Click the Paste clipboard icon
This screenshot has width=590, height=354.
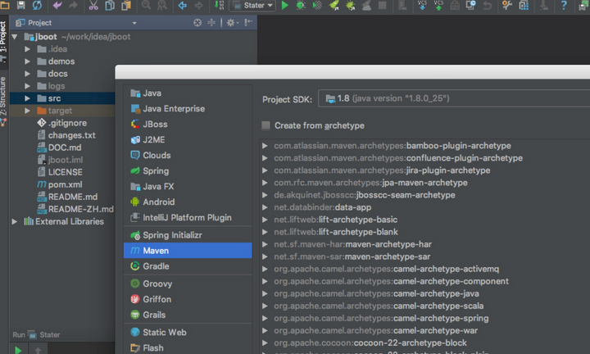pos(126,5)
